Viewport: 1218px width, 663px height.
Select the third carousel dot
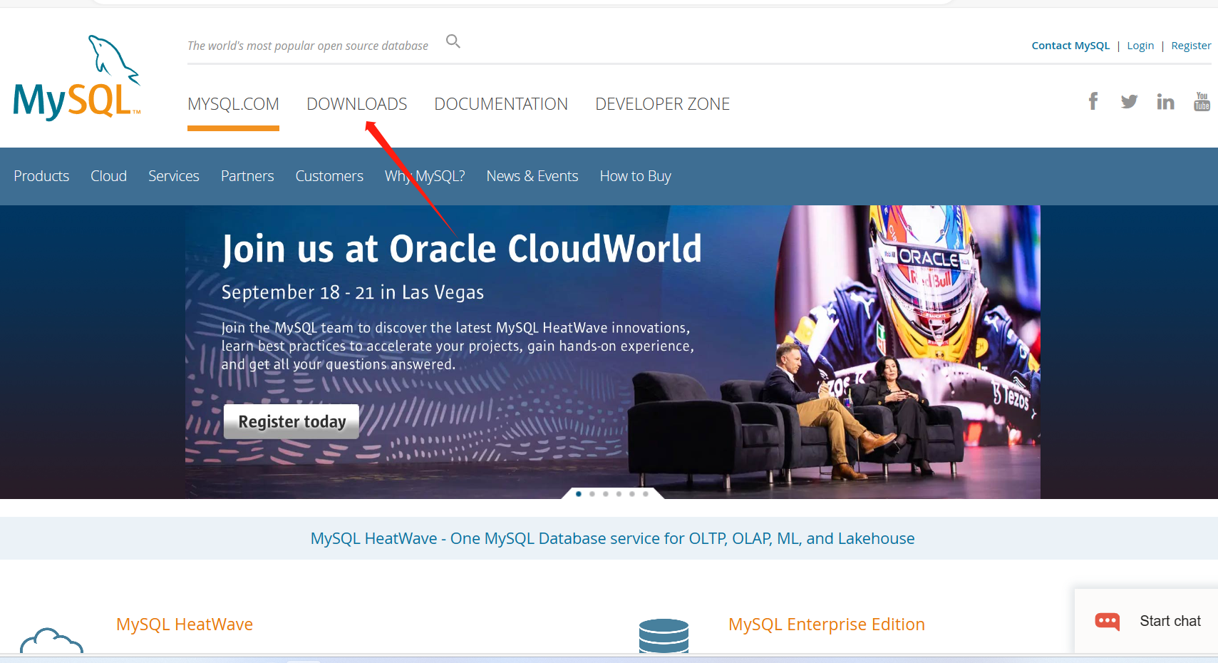pos(606,493)
